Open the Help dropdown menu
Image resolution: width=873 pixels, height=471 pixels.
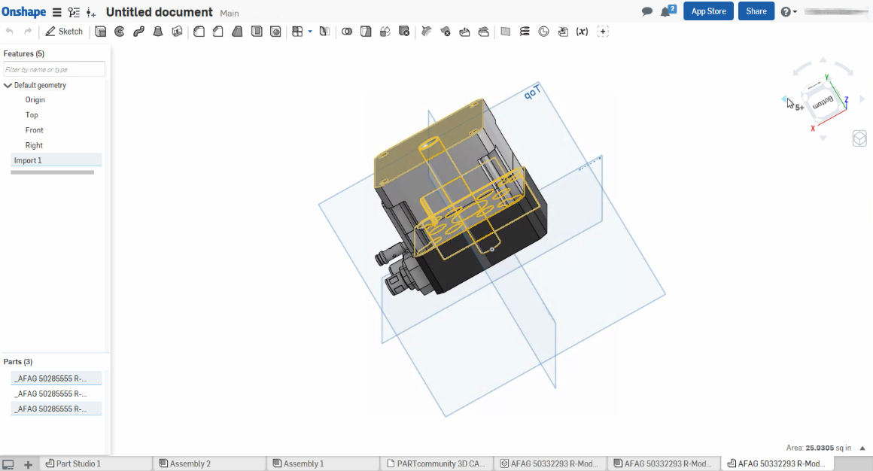789,12
